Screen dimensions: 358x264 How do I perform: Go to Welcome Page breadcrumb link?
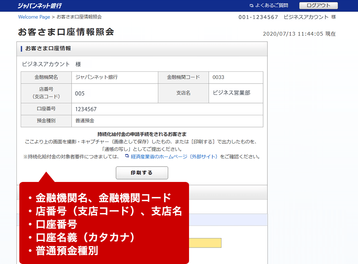point(34,17)
